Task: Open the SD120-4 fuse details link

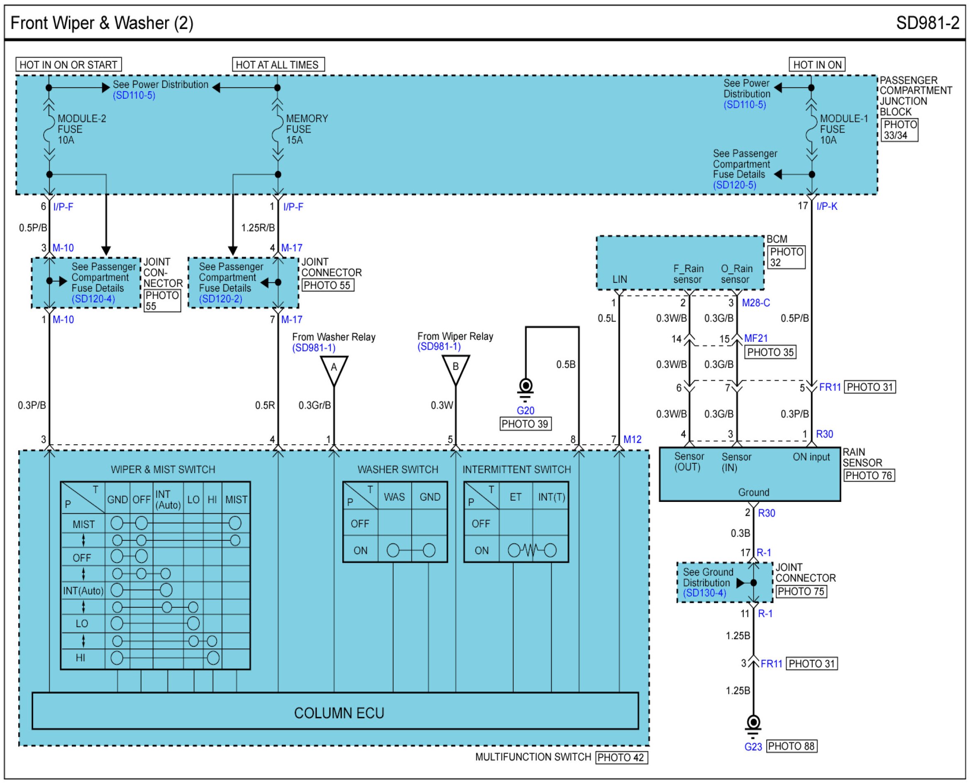Action: [x=93, y=299]
